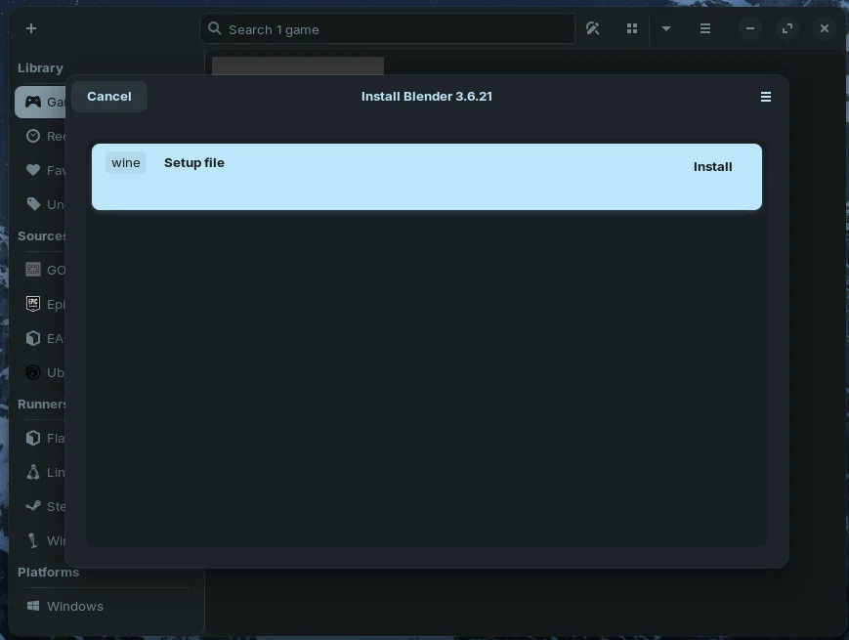Viewport: 849px width, 640px height.
Task: Select Wine runner in sidebar
Action: pos(41,540)
